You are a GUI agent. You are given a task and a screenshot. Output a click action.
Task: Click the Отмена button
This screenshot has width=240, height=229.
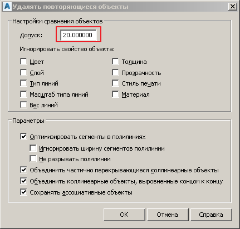(168, 215)
